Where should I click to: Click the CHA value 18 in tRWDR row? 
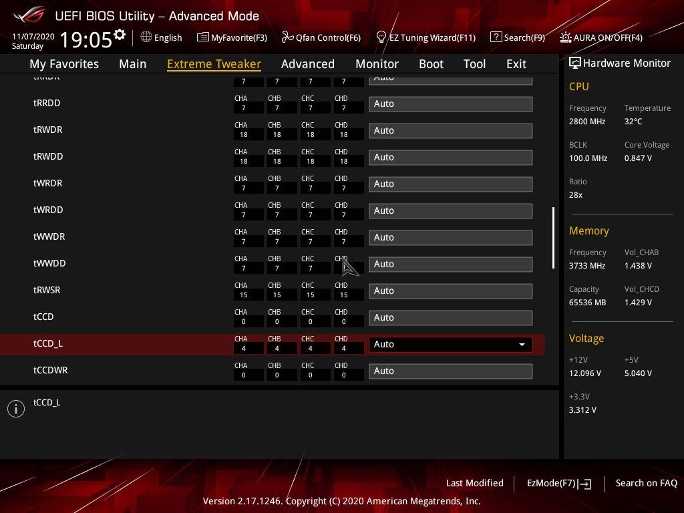pyautogui.click(x=243, y=135)
